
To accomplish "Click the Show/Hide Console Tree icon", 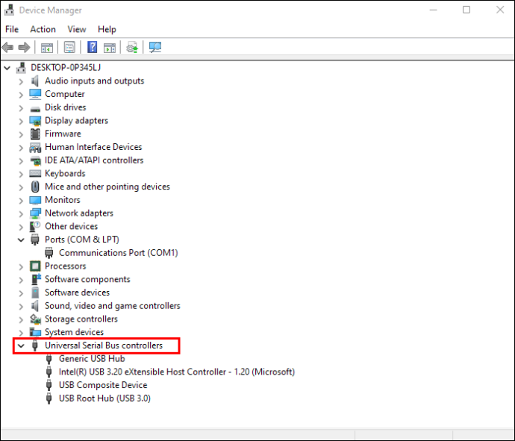I will click(x=47, y=48).
